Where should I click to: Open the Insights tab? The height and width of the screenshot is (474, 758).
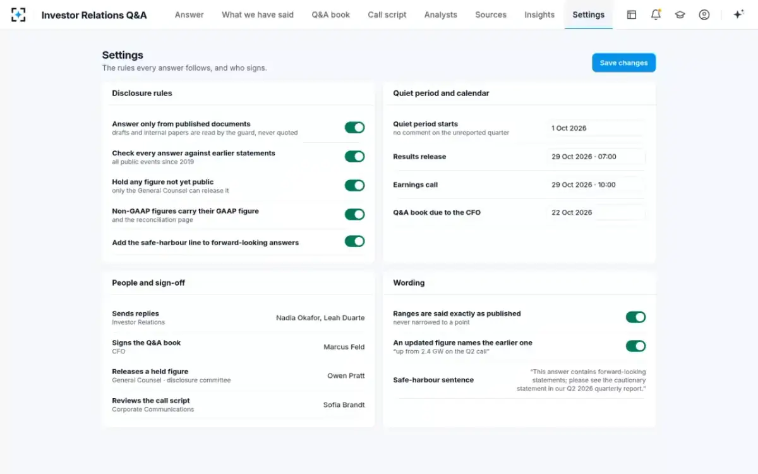click(539, 15)
